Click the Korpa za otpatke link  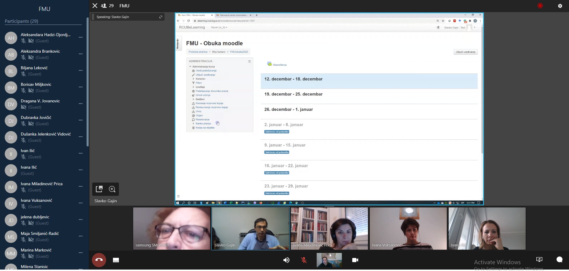coord(205,128)
